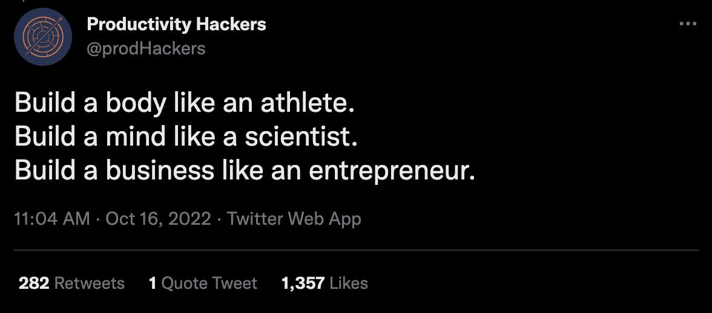712x313 pixels.
Task: Click the line "Build a body like an athlete."
Action: 184,104
